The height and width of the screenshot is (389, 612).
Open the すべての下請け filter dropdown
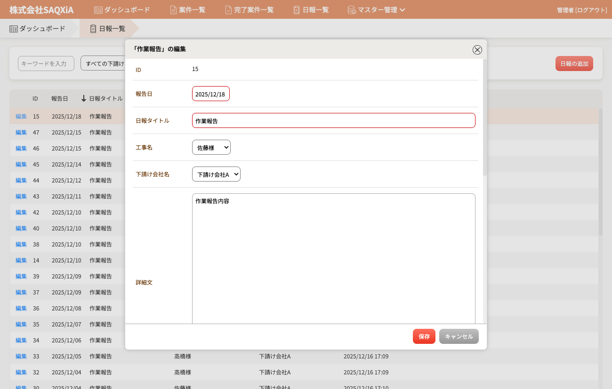point(104,64)
